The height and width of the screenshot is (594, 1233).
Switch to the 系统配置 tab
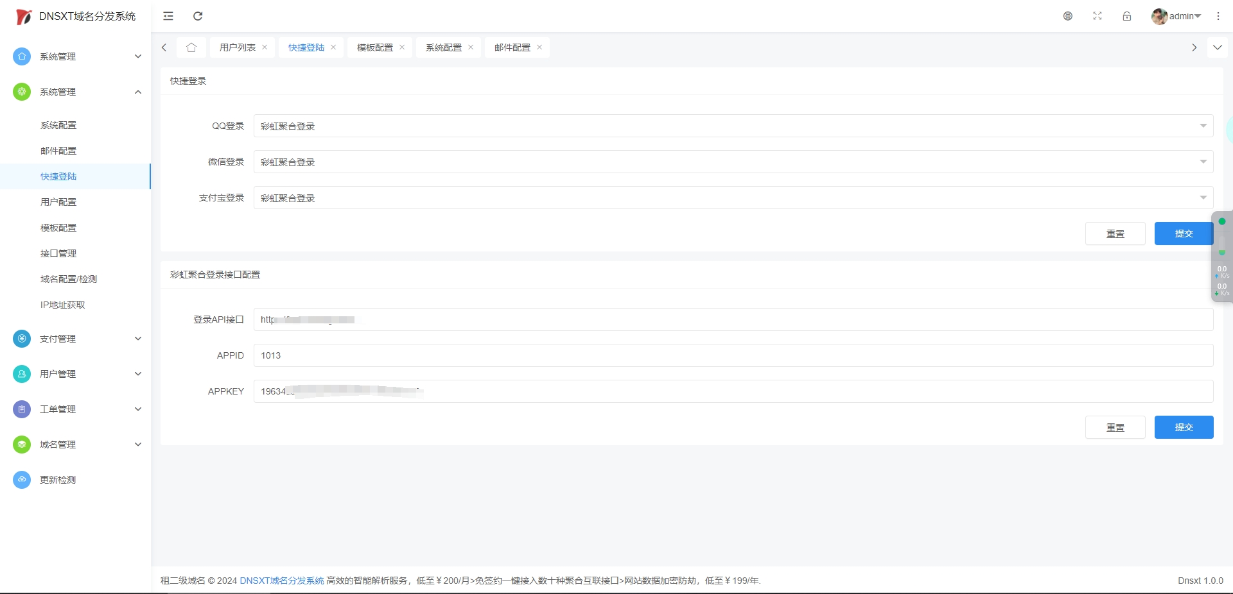444,47
